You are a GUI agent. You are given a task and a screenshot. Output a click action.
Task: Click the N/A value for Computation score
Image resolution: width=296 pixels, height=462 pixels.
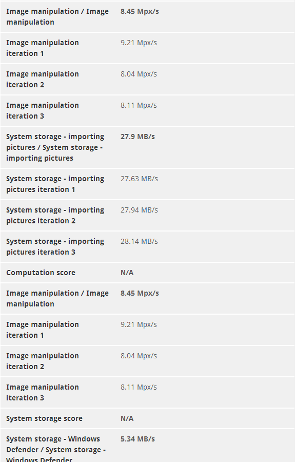tap(127, 273)
